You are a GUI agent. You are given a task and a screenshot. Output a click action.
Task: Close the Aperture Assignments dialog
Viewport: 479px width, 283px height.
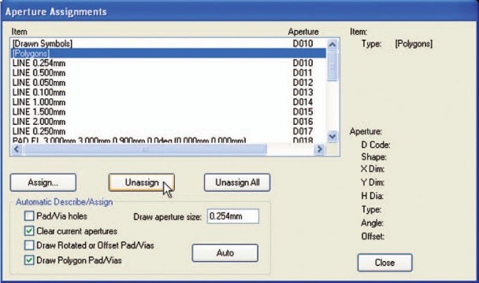tap(385, 263)
